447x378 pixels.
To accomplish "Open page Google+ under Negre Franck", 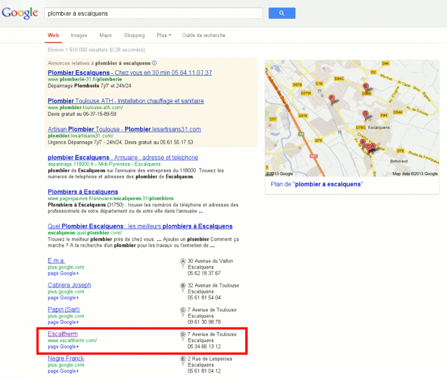I will pyautogui.click(x=63, y=371).
